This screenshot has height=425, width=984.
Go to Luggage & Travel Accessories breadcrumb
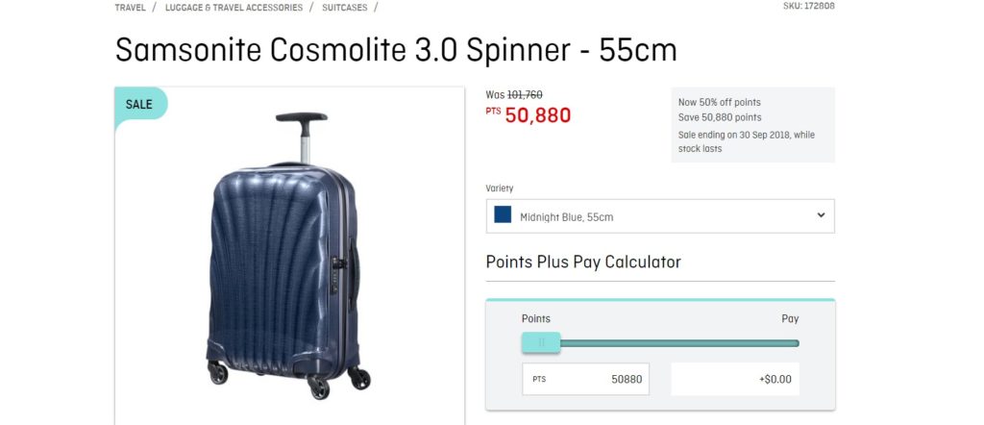234,8
